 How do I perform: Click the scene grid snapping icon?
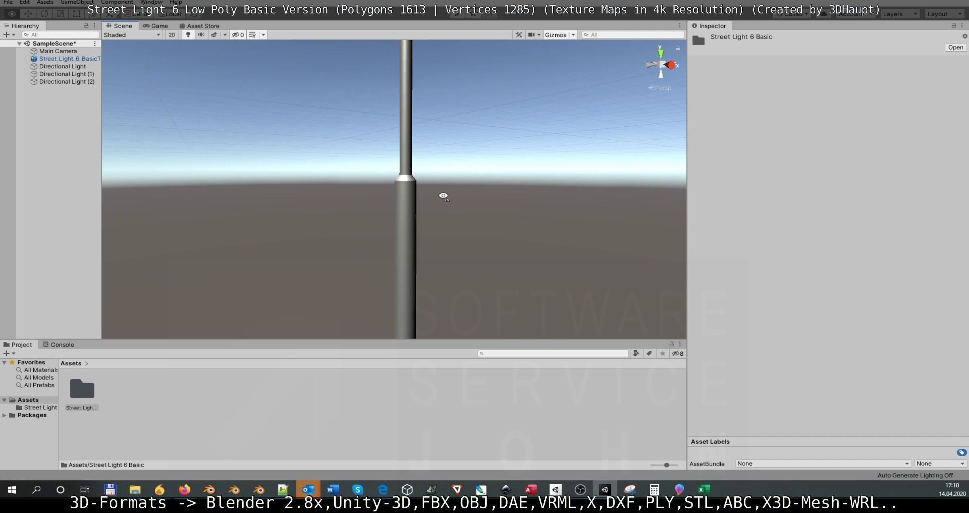(252, 35)
